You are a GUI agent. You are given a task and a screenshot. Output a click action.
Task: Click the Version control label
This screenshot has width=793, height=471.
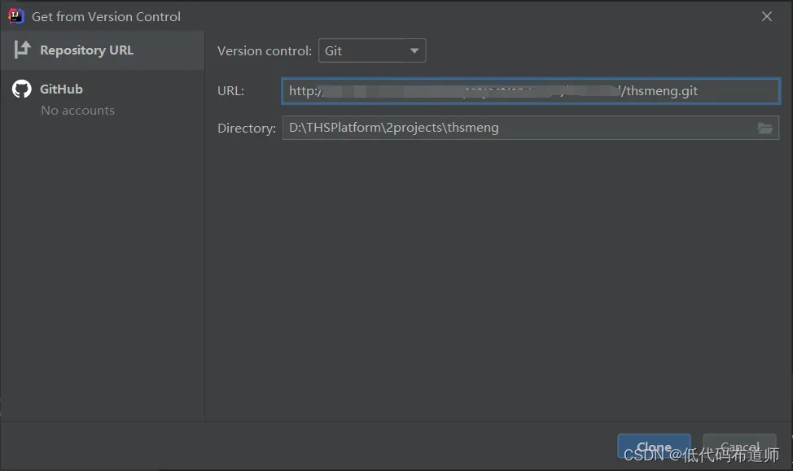coord(264,50)
